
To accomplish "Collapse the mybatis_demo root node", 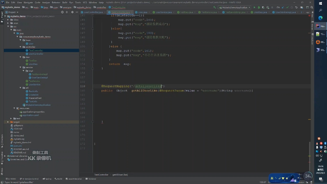I will tap(5, 16).
